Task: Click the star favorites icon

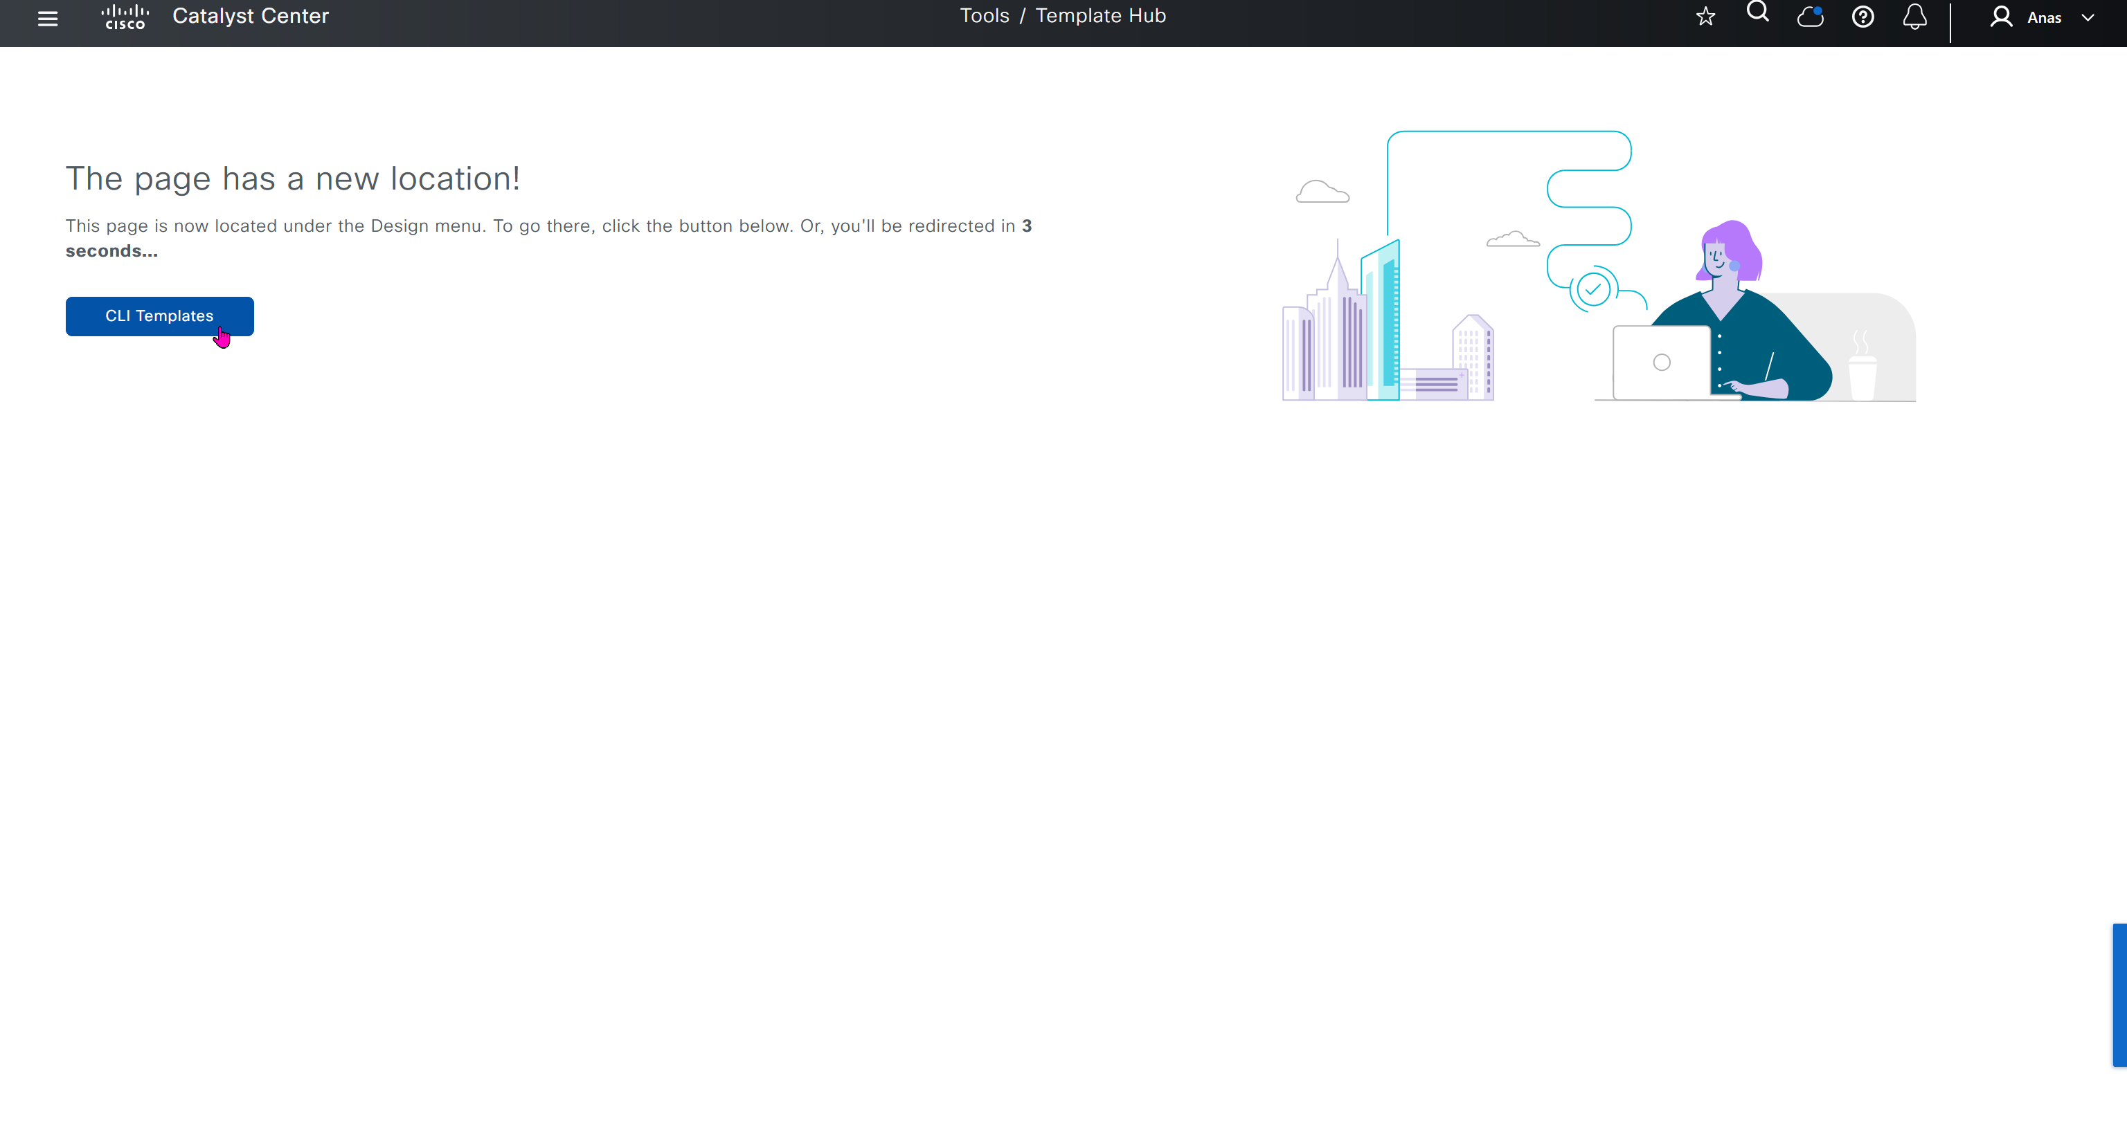Action: coord(1706,17)
